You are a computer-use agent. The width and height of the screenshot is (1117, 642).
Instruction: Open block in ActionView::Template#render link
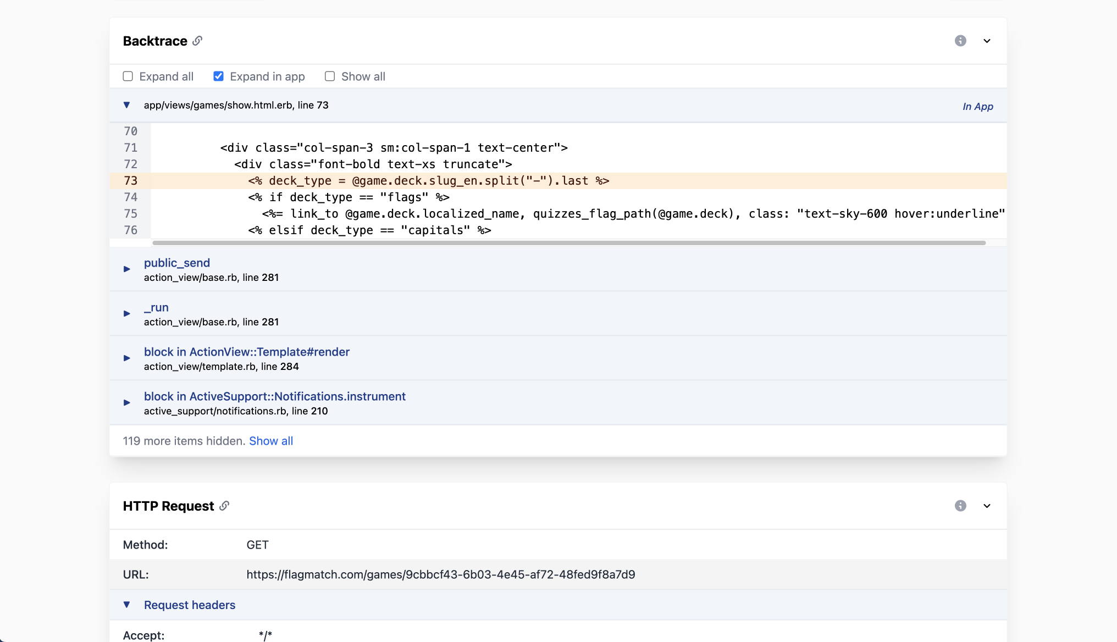click(247, 352)
